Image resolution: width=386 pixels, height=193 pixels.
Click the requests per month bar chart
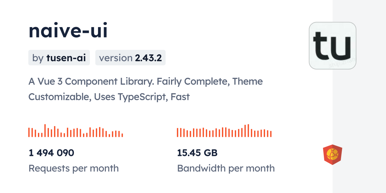click(x=75, y=131)
